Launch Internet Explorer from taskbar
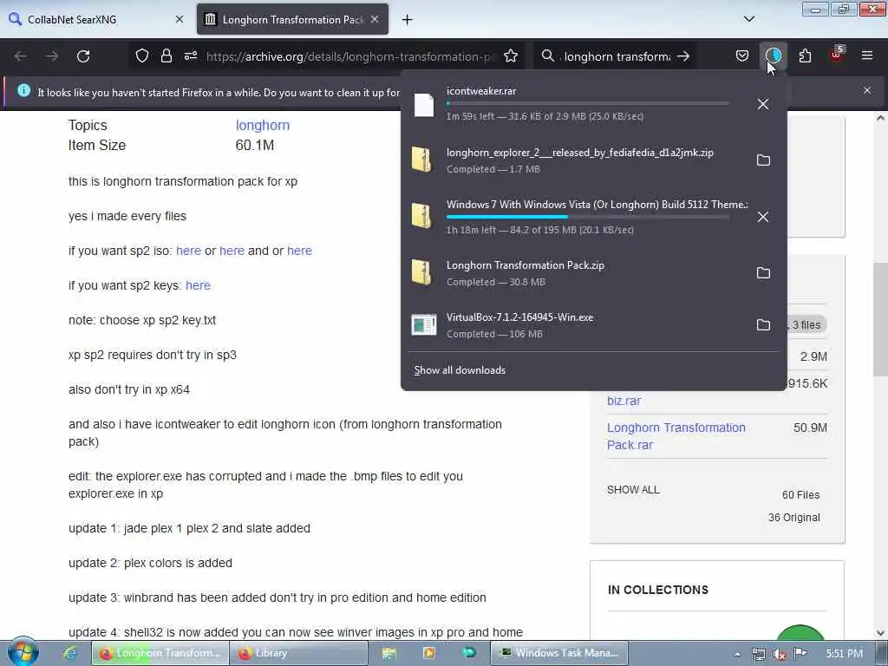Viewport: 888px width, 666px height. click(x=70, y=653)
